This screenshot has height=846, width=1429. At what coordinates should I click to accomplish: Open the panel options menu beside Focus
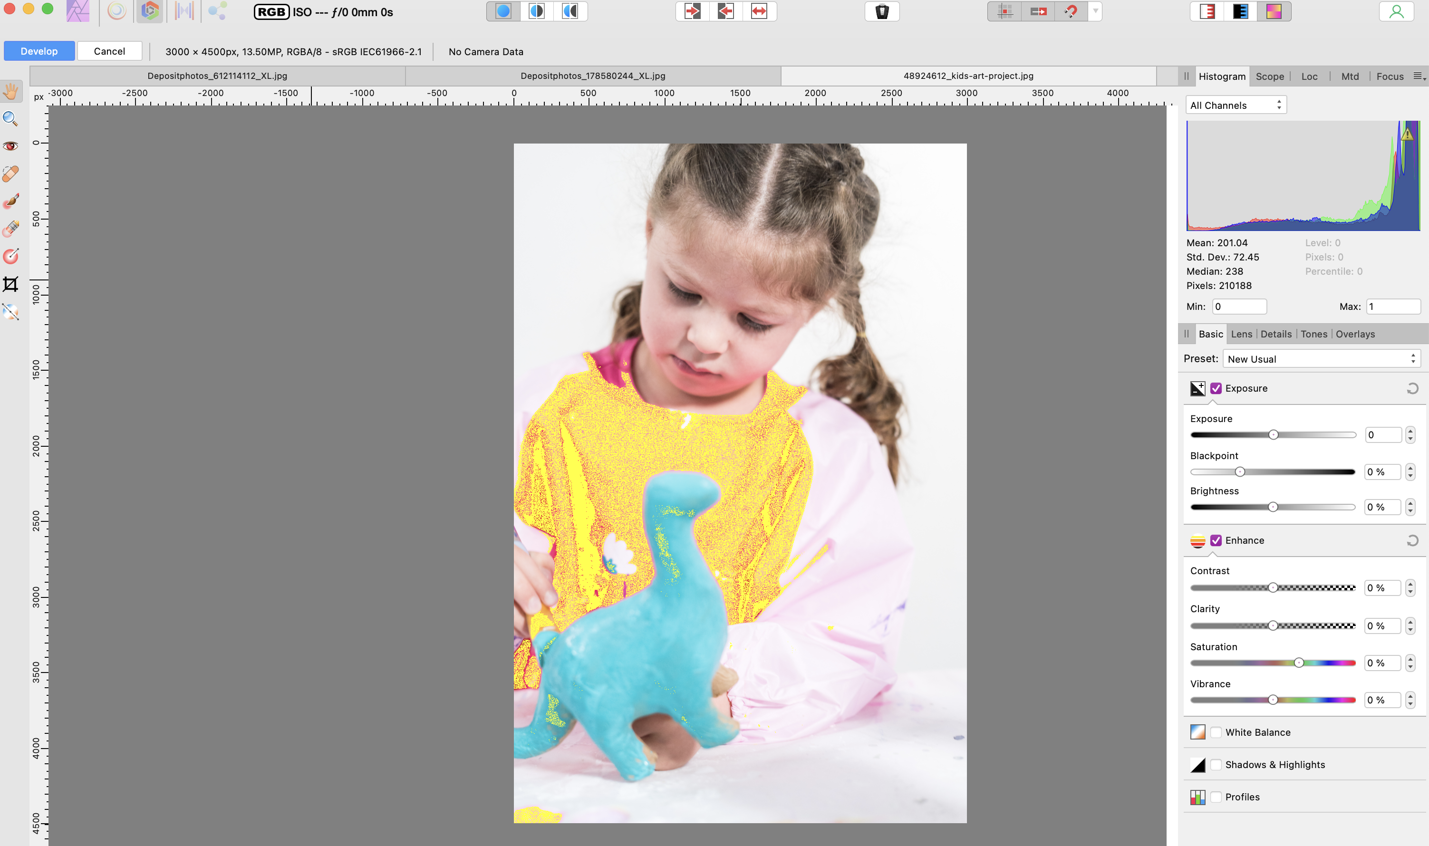(1419, 77)
